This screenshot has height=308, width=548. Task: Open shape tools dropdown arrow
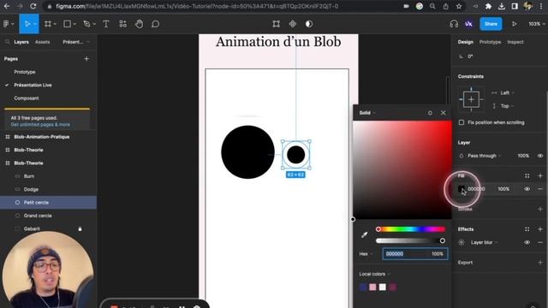point(74,24)
